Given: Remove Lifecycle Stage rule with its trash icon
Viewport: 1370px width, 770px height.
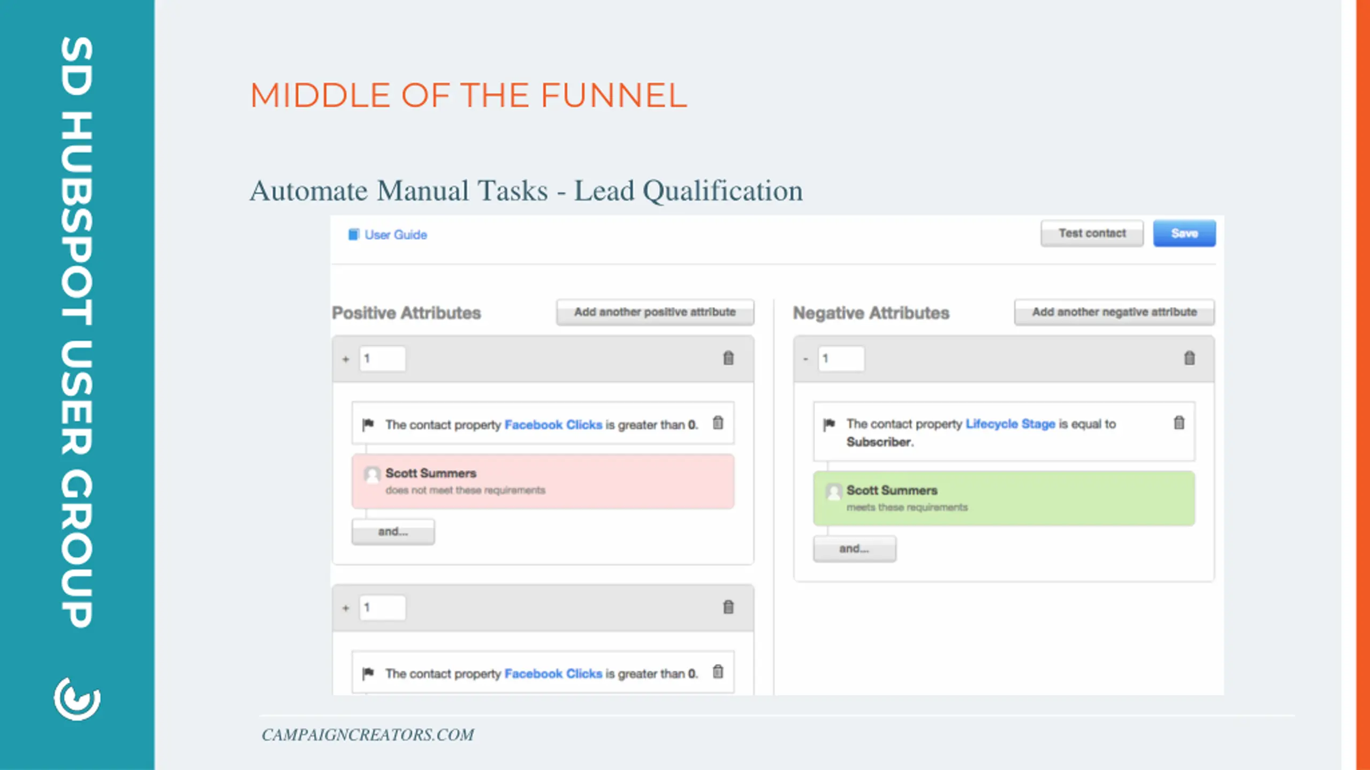Looking at the screenshot, I should (1179, 423).
